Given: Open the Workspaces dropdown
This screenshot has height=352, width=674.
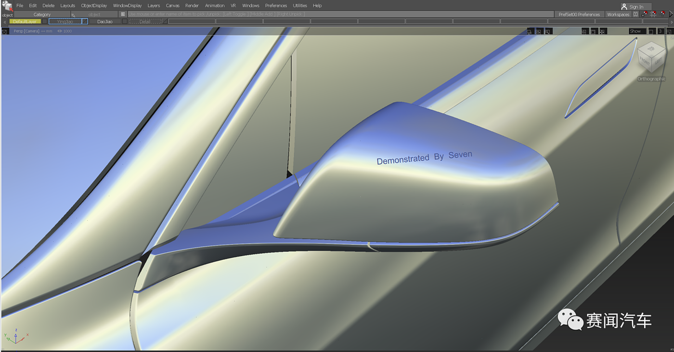Looking at the screenshot, I should tap(618, 14).
